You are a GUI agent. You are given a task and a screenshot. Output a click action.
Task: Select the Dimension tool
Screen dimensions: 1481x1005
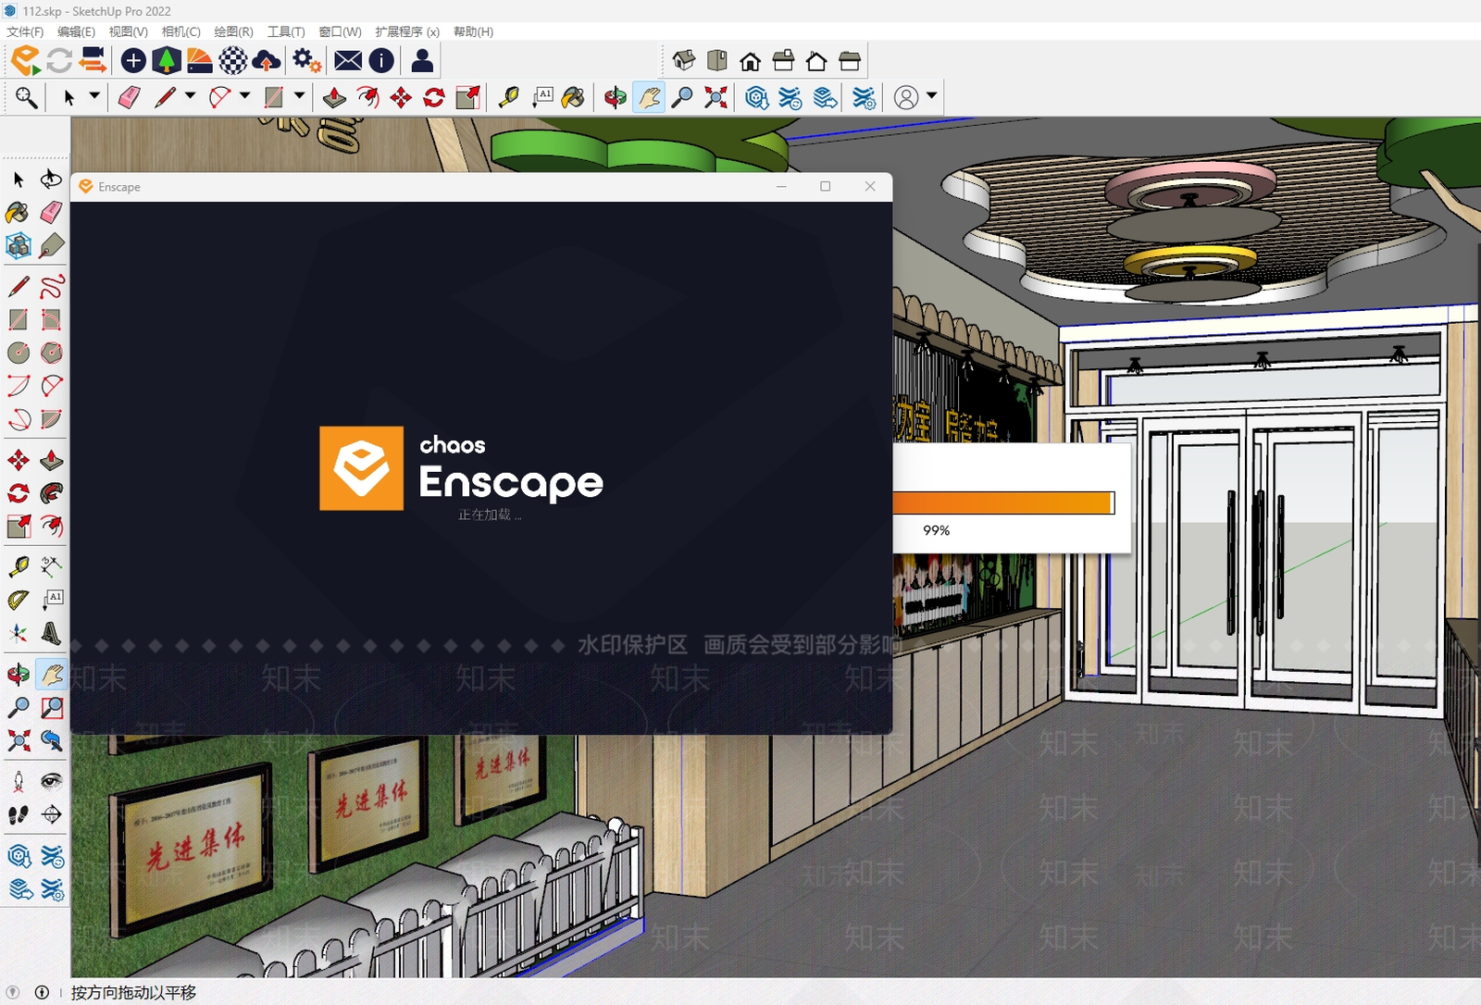(x=52, y=565)
